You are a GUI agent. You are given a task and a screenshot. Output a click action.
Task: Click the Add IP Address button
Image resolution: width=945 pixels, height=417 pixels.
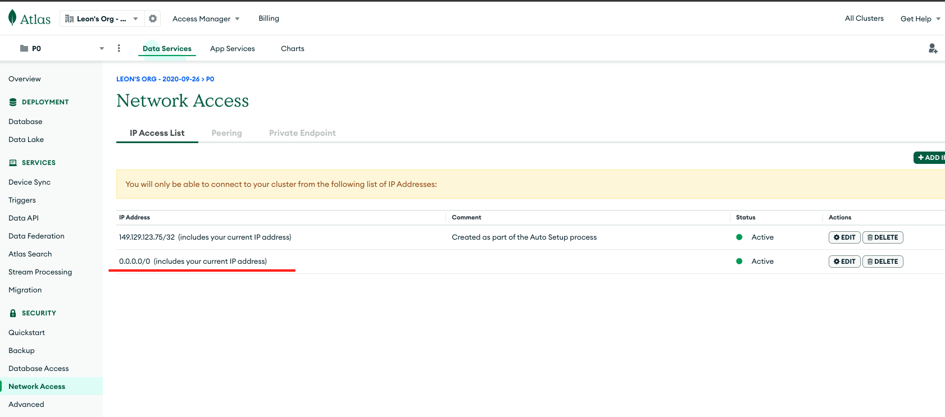929,158
